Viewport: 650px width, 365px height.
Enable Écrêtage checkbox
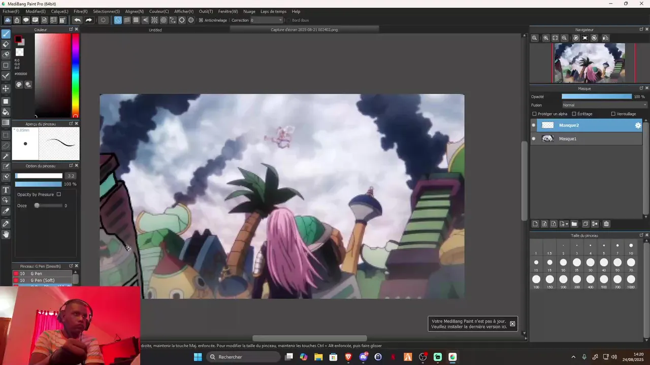574,114
